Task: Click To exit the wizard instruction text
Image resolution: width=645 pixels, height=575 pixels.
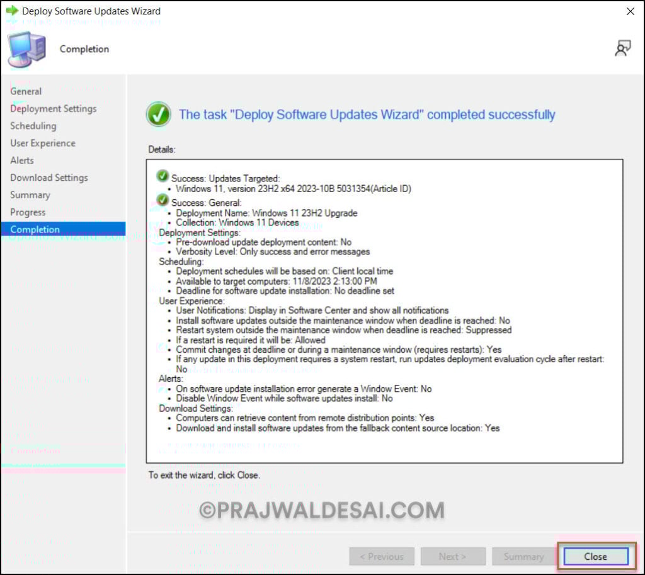Action: pos(204,475)
